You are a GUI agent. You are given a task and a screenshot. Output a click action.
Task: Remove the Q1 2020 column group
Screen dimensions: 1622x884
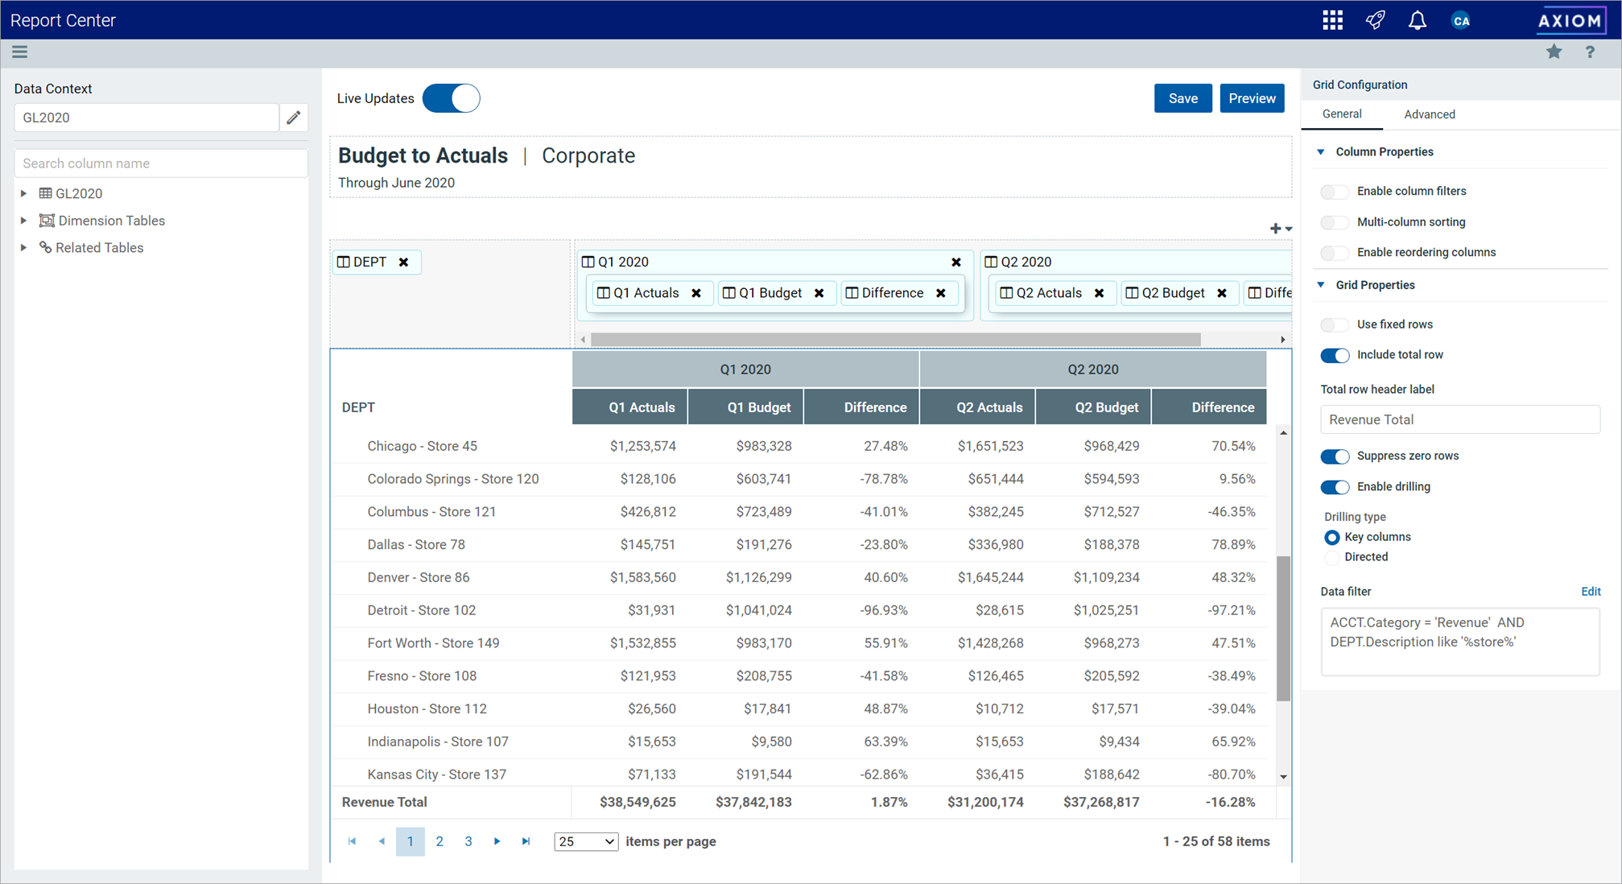pyautogui.click(x=956, y=262)
